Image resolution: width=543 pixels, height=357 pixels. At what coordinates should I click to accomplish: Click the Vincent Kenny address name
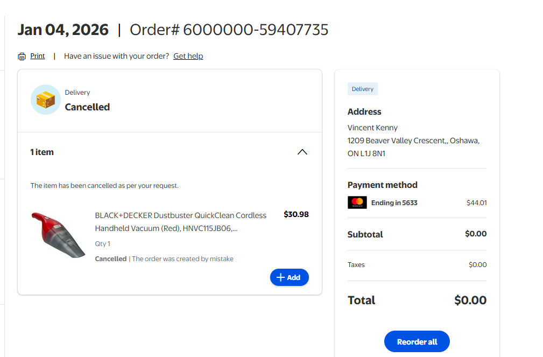click(x=372, y=128)
